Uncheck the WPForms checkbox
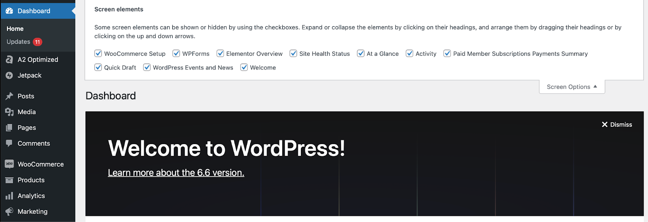 [176, 53]
